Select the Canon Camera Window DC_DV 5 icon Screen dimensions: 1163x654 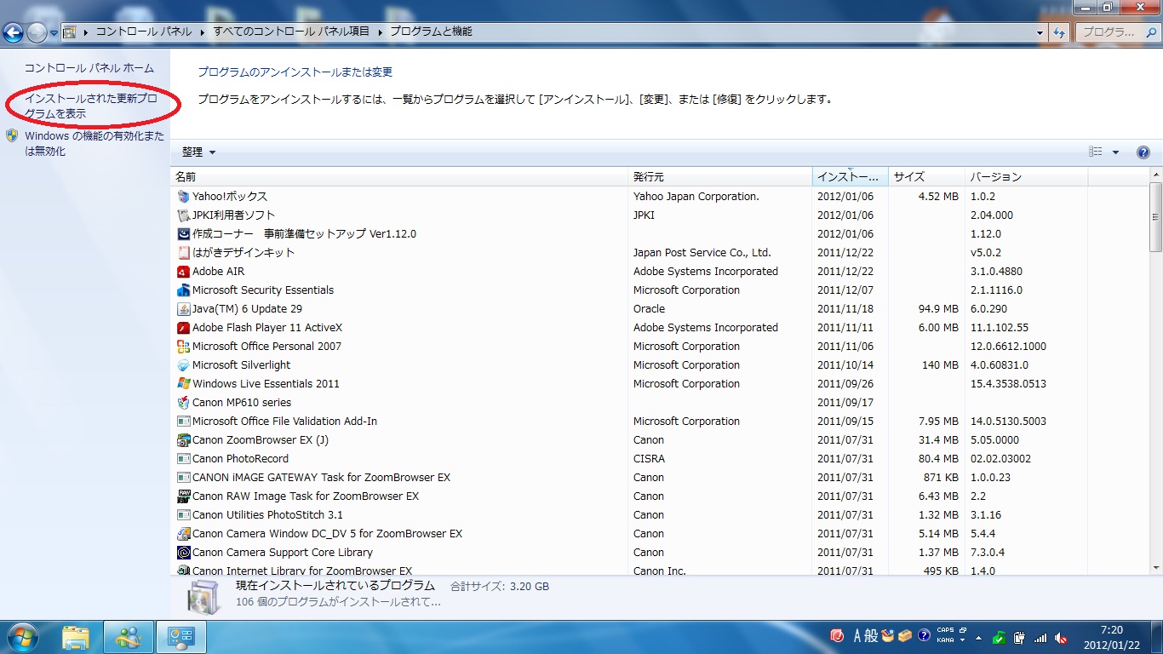183,534
